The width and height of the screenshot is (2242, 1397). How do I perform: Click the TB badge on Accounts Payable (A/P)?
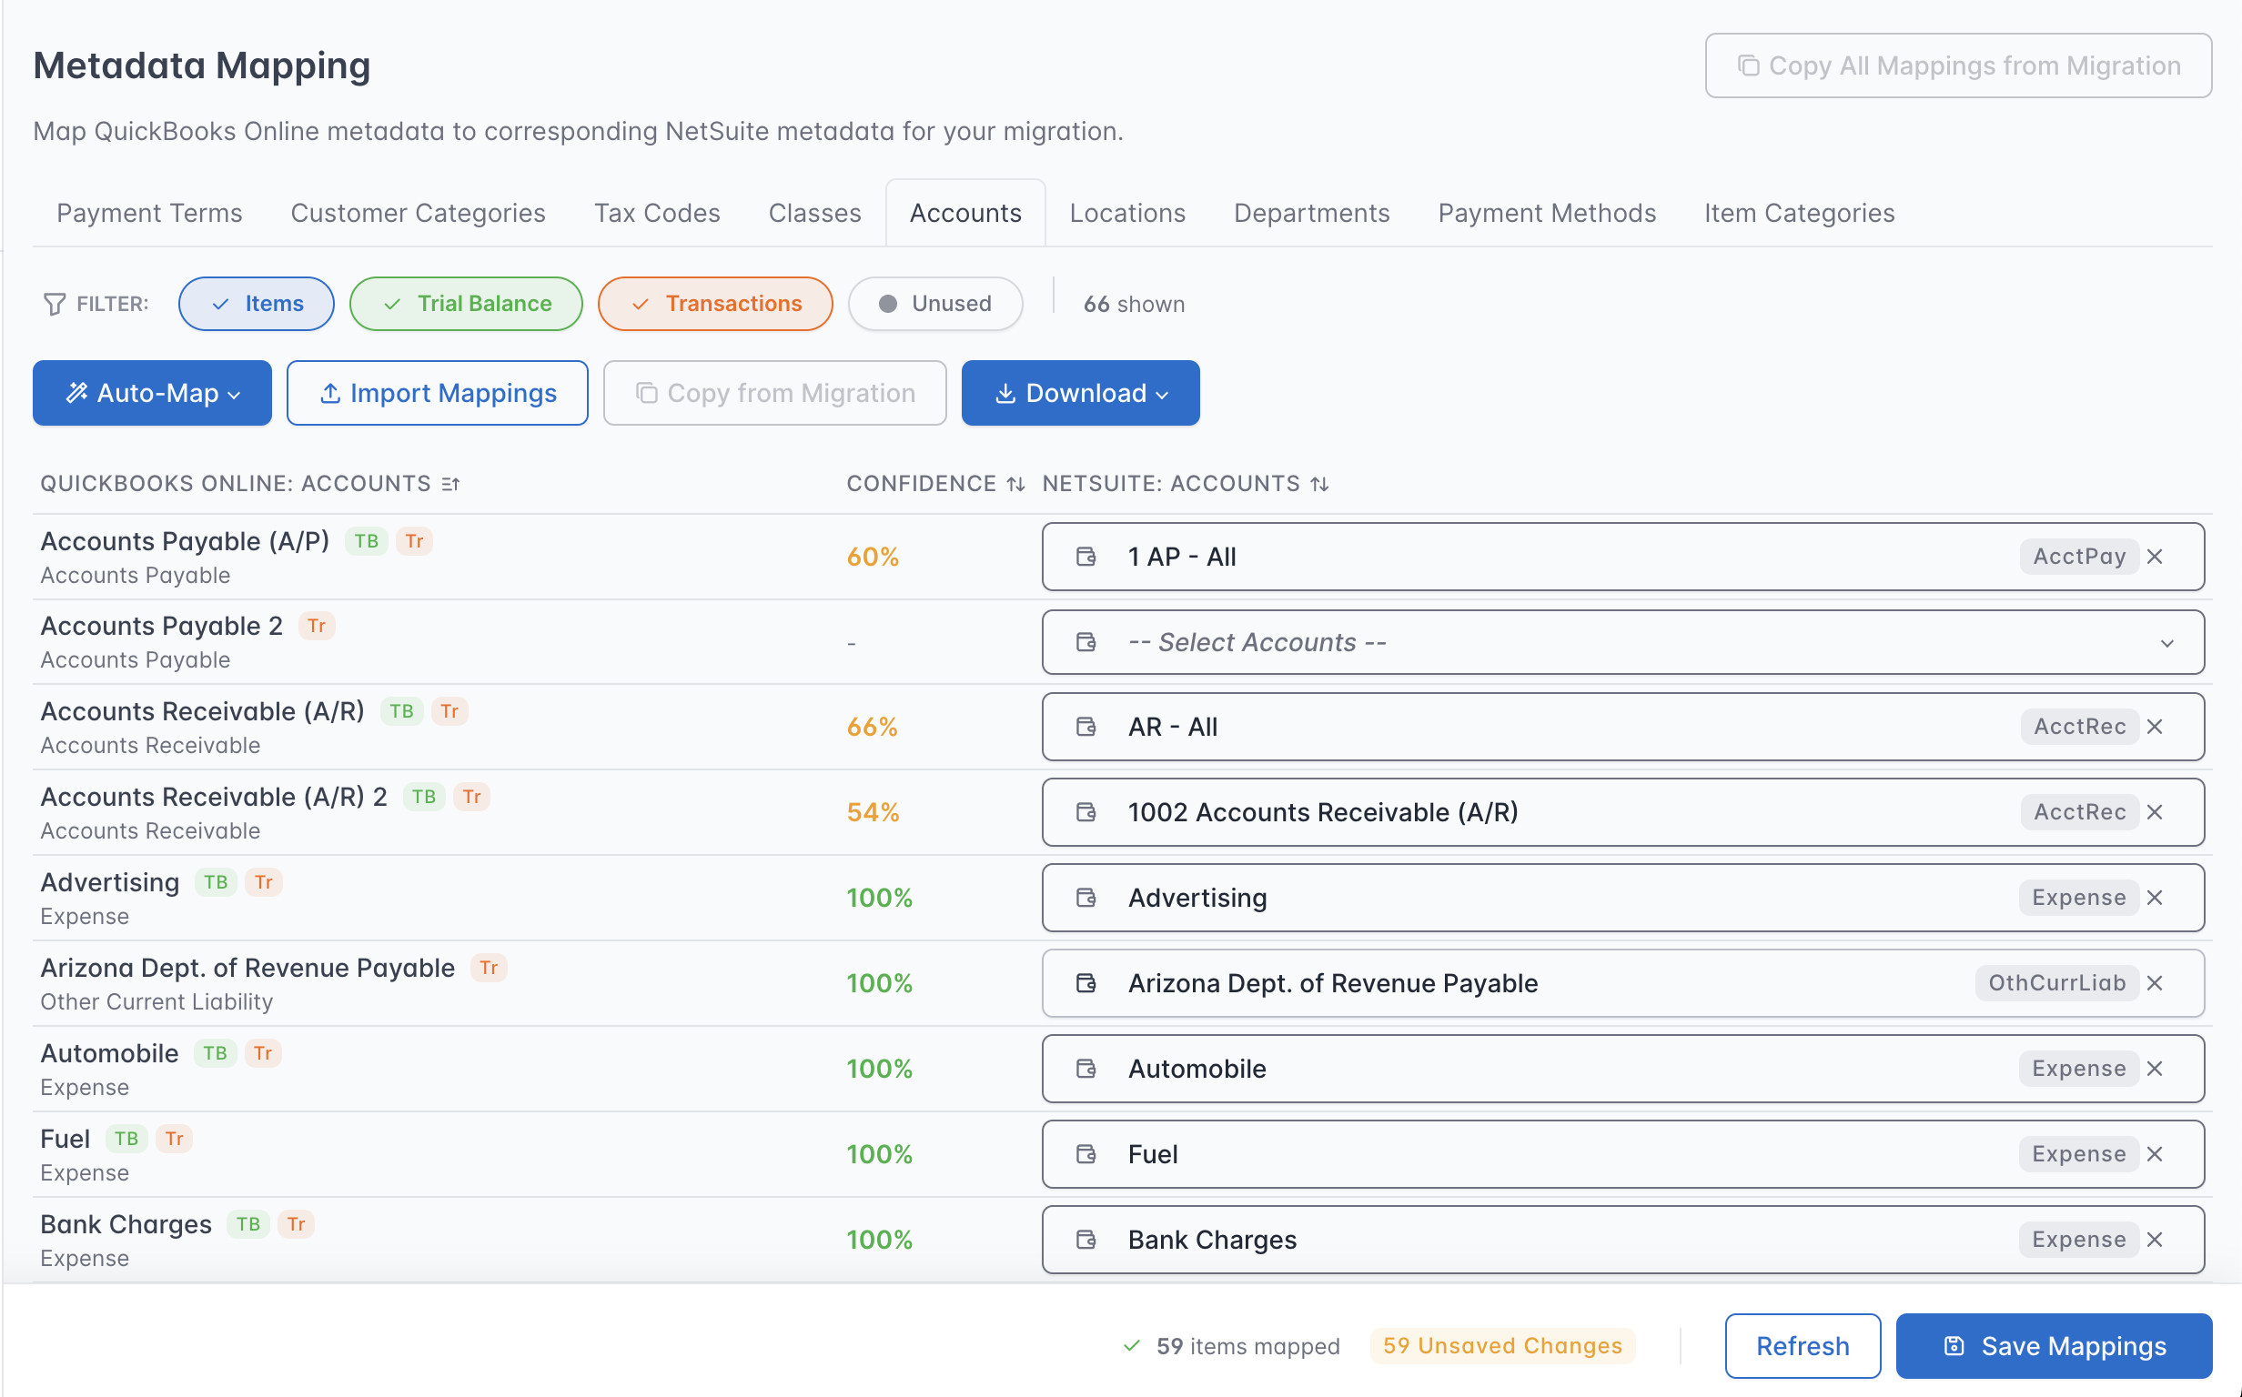367,541
